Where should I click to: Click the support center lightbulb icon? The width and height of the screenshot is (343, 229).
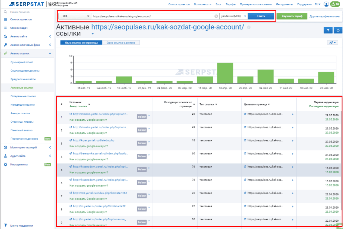tap(5, 225)
